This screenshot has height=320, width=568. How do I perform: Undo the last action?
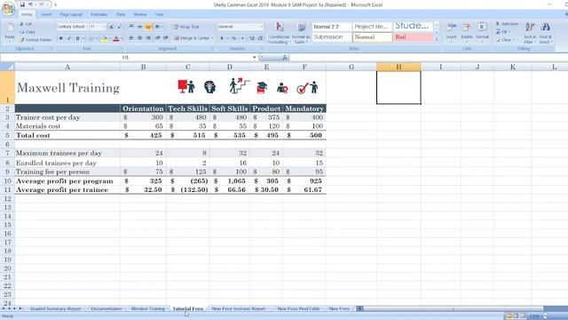pyautogui.click(x=30, y=4)
